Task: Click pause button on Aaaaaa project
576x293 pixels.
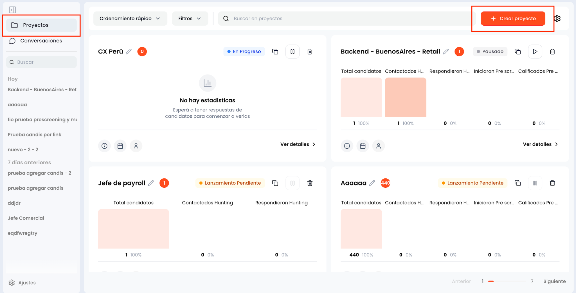Action: coord(535,183)
